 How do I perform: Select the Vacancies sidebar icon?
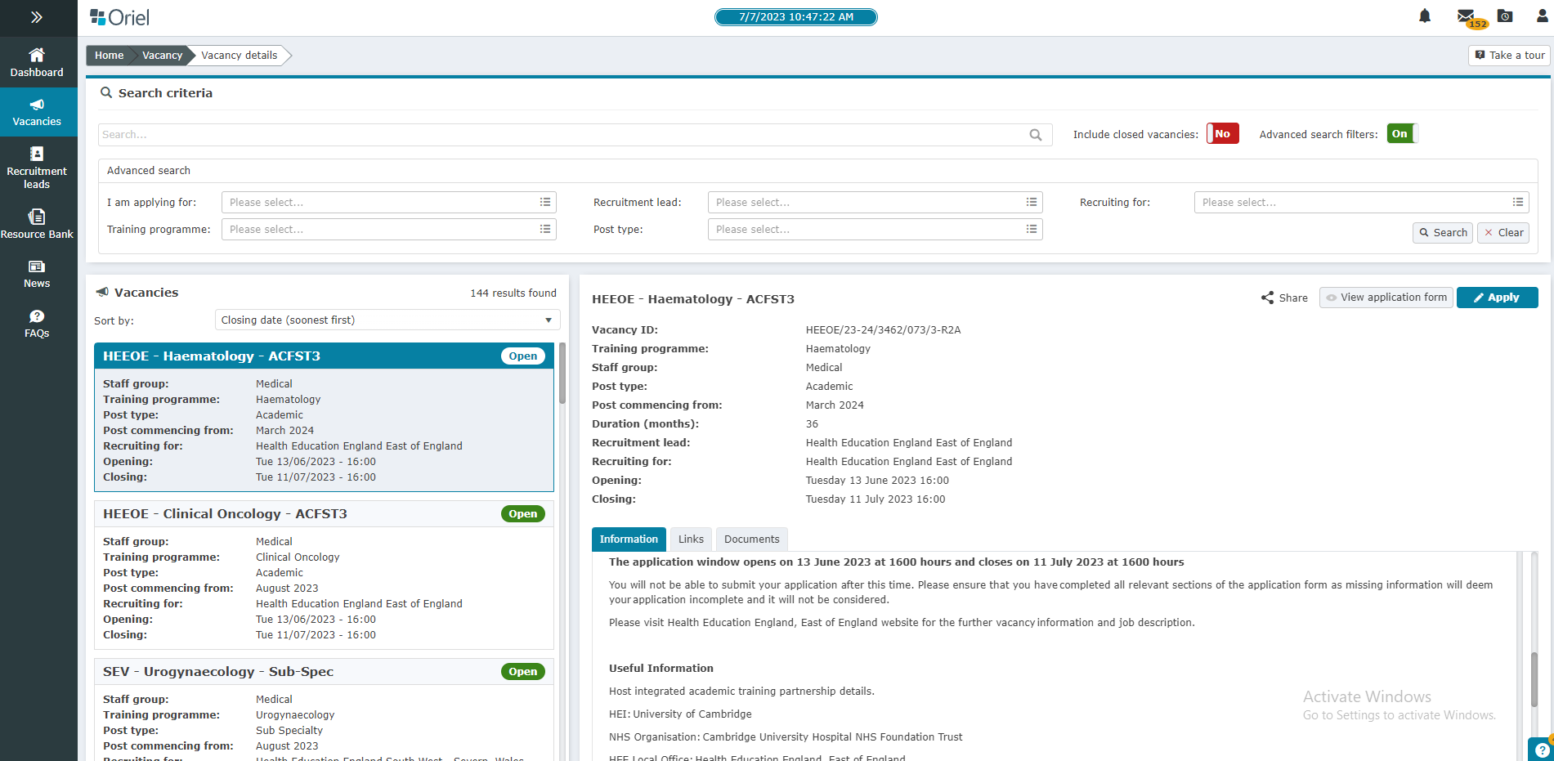pyautogui.click(x=38, y=112)
